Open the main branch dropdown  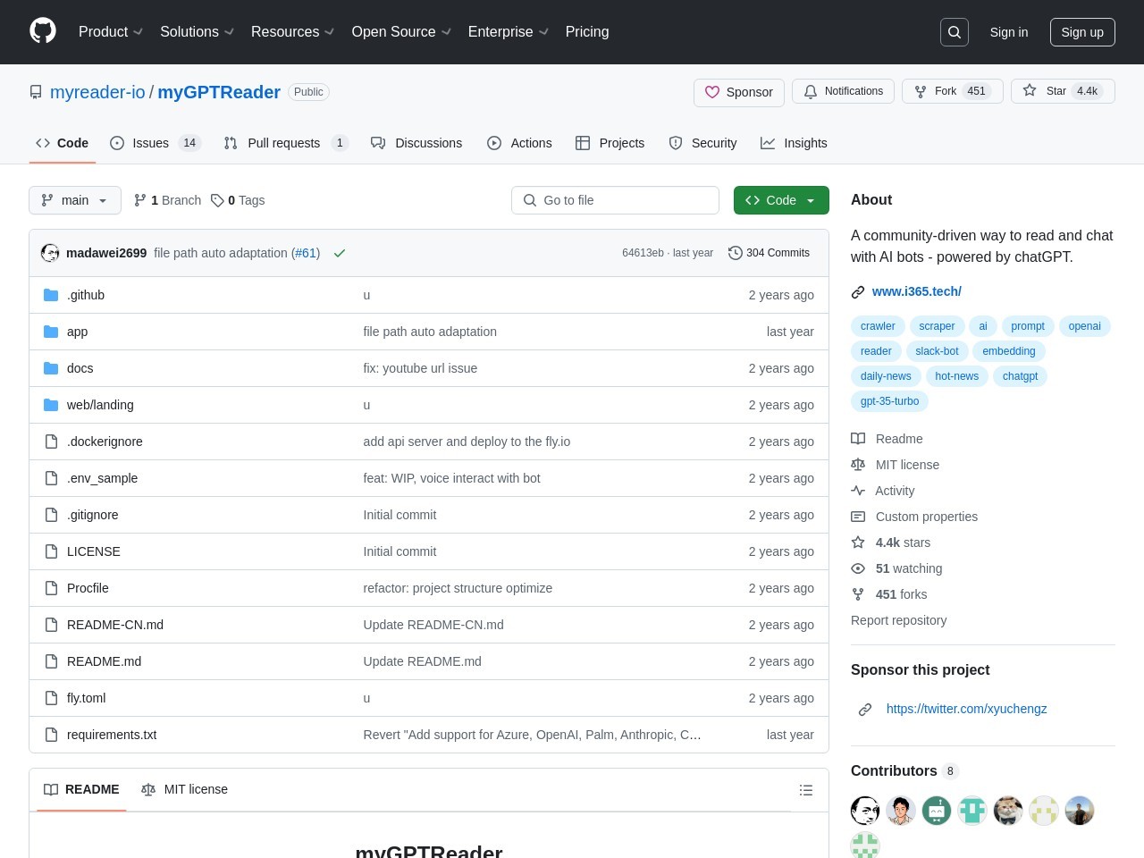coord(75,200)
